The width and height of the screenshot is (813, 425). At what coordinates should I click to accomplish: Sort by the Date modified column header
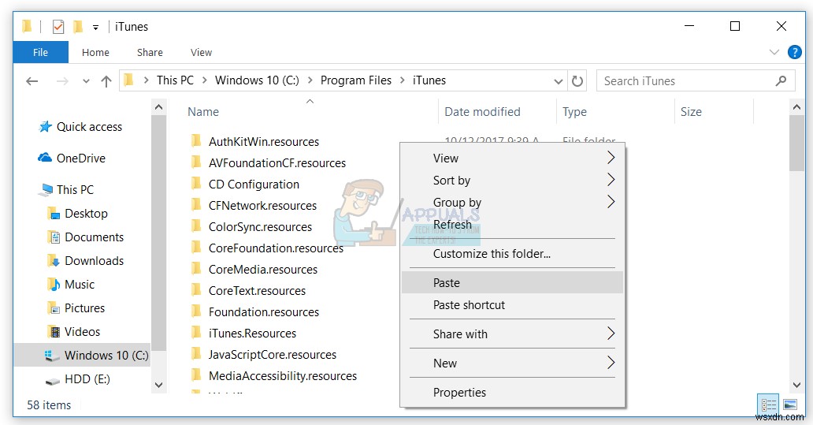tap(482, 111)
